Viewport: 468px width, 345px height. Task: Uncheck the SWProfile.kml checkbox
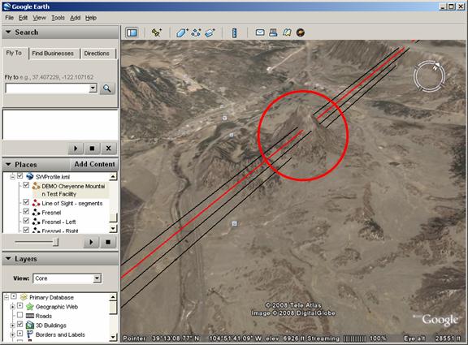click(20, 176)
